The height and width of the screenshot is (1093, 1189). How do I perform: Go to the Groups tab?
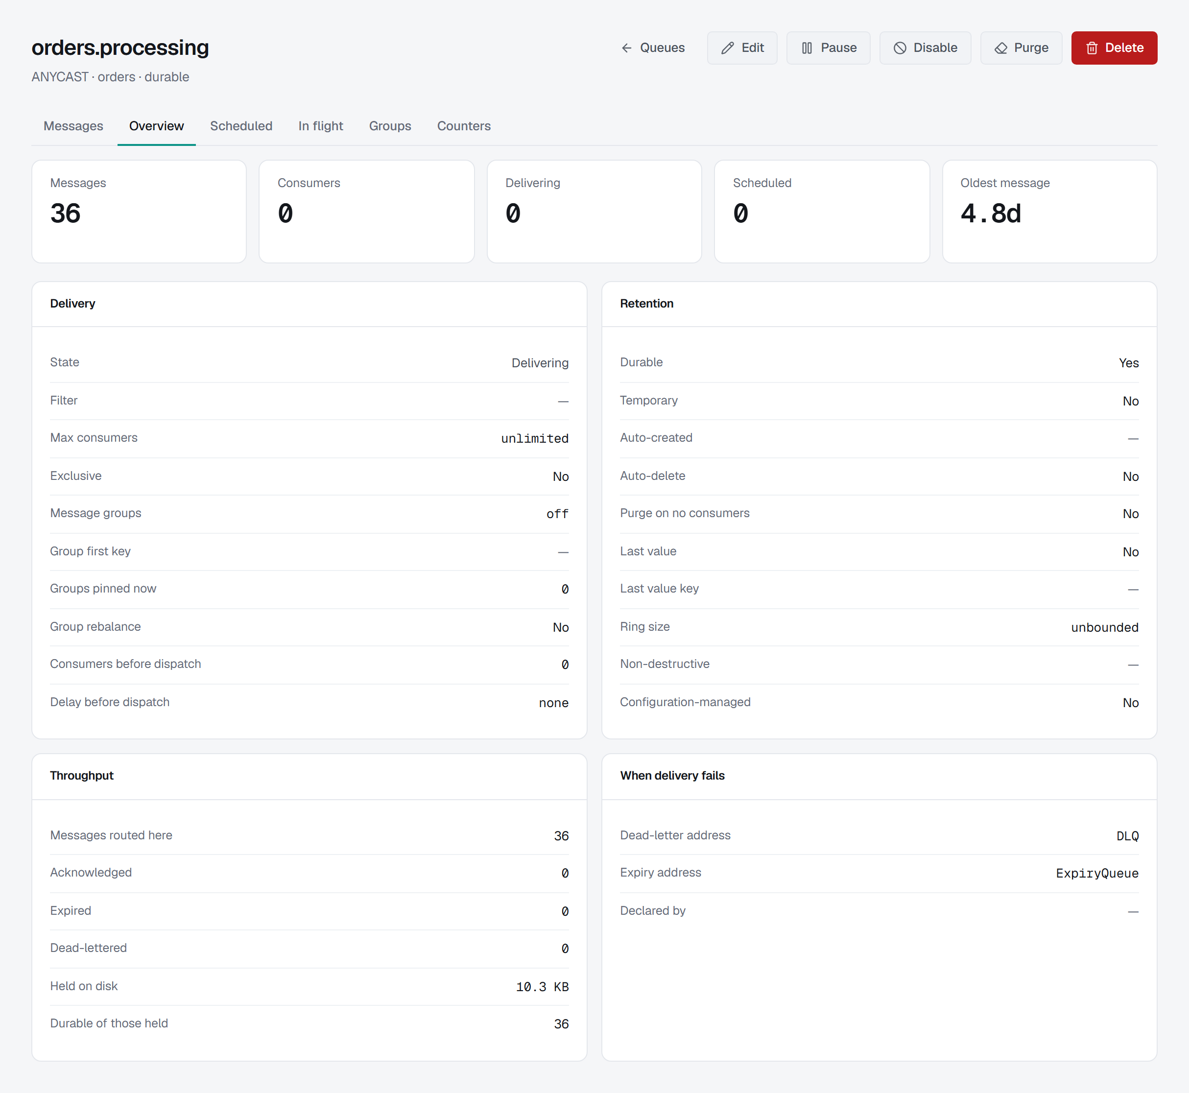(x=390, y=126)
